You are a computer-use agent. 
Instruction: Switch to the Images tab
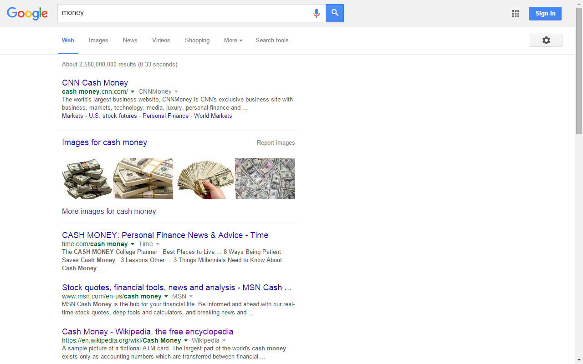click(98, 40)
